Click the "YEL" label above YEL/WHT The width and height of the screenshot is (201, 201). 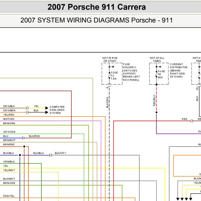6,166
